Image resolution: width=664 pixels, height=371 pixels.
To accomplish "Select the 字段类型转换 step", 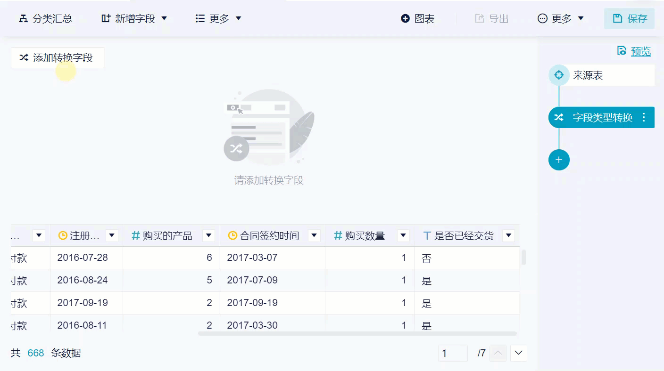I will pyautogui.click(x=602, y=117).
